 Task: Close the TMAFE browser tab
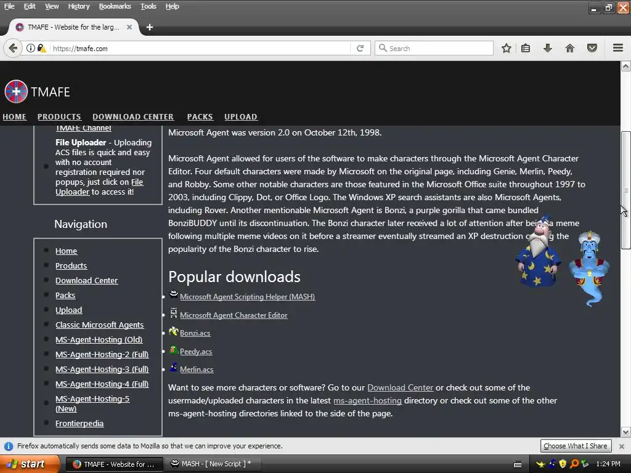click(129, 27)
